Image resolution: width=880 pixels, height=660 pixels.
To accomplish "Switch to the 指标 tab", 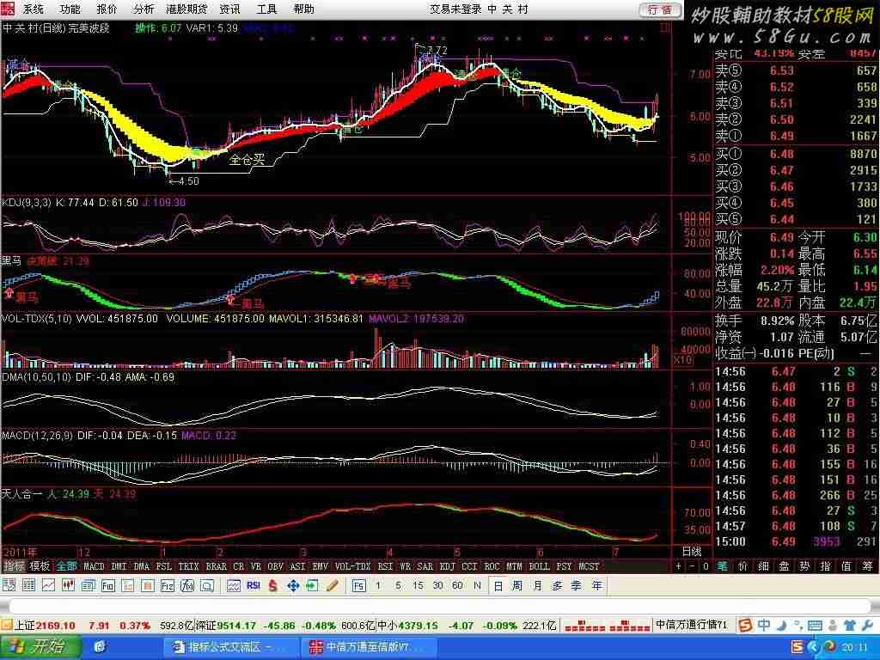I will coord(14,566).
